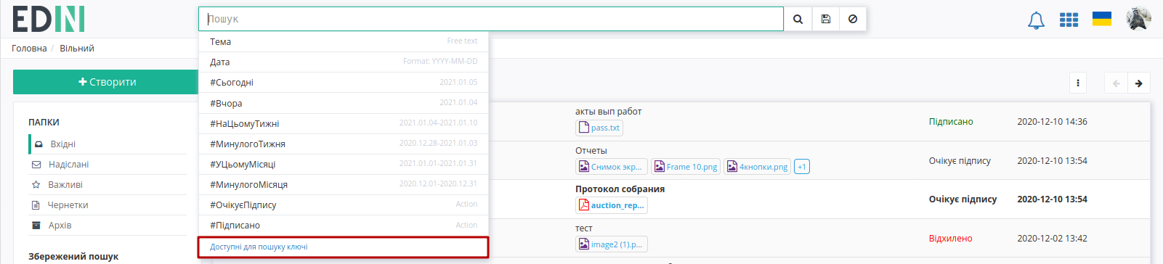Screen dimensions: 1163x264
Task: Switch language via Ukrainian flag
Action: coord(1102,19)
